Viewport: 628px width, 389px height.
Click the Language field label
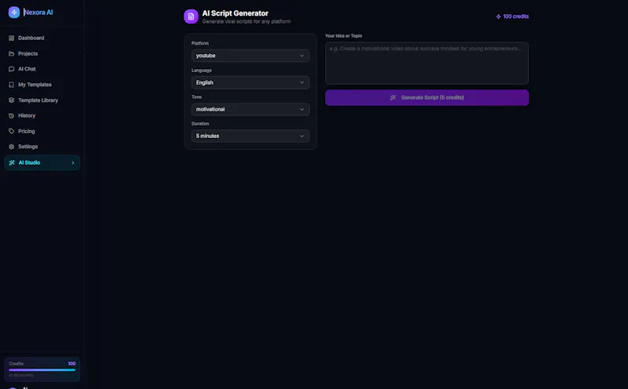tap(202, 71)
